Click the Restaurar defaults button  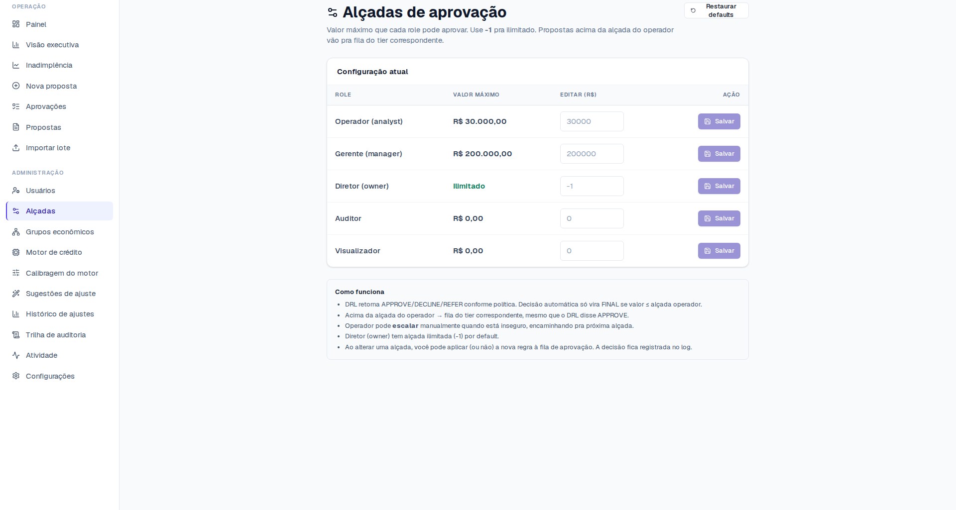[716, 10]
